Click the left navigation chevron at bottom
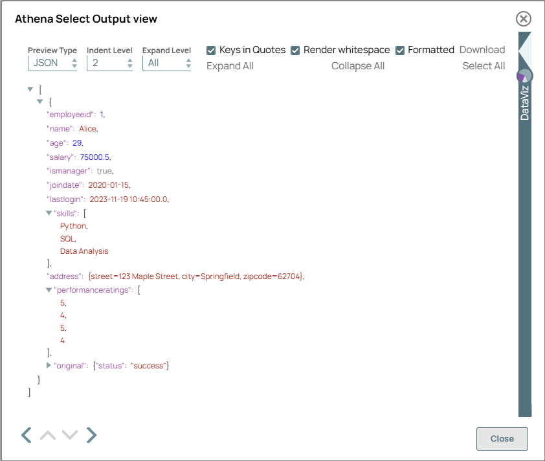The height and width of the screenshot is (461, 545). tap(26, 435)
